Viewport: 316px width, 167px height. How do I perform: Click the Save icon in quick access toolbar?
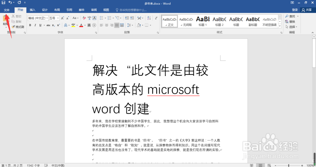(x=3, y=3)
